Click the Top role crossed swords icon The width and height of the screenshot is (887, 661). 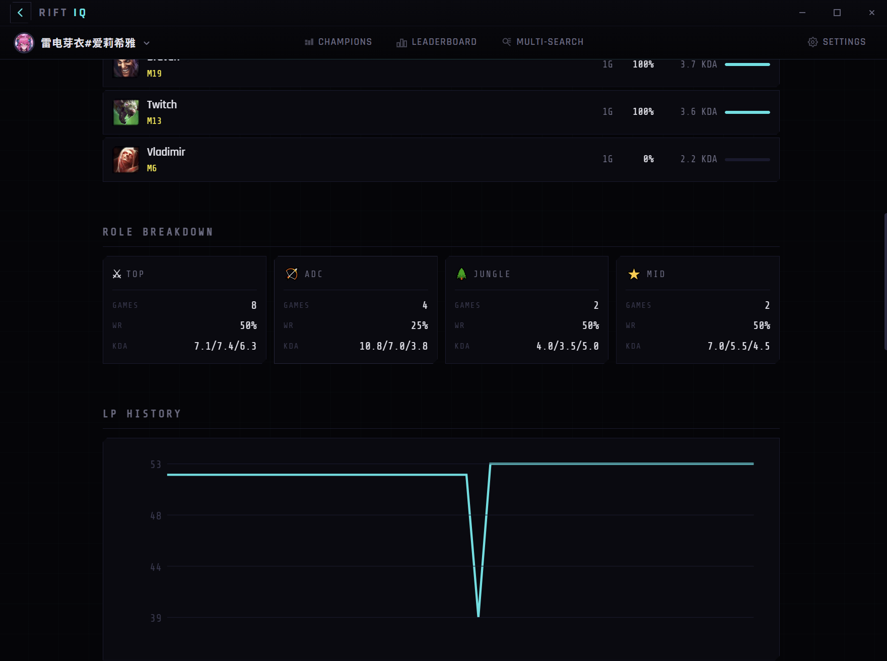point(117,274)
